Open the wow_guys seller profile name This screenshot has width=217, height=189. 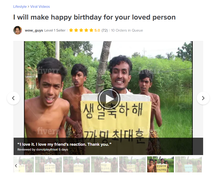pyautogui.click(x=34, y=30)
